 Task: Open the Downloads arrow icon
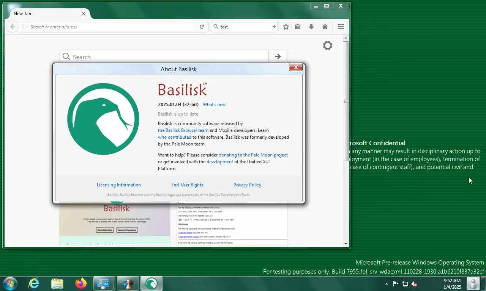point(311,27)
